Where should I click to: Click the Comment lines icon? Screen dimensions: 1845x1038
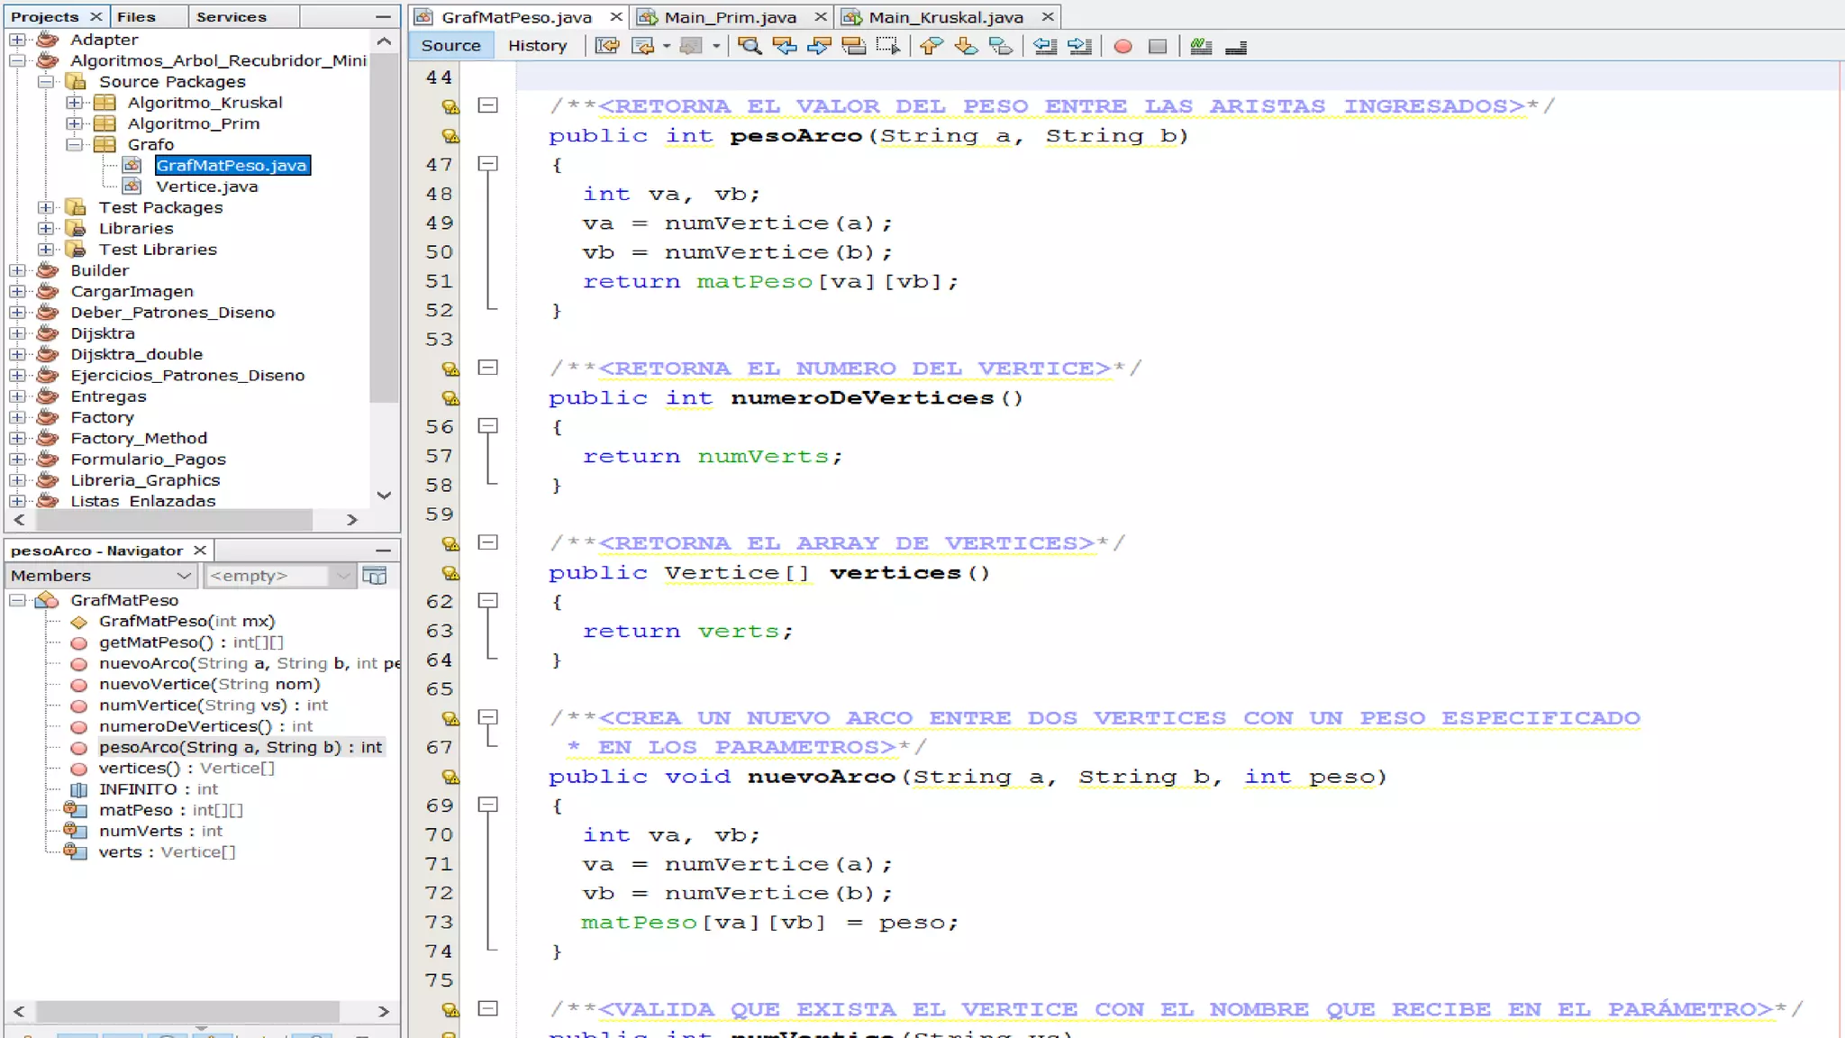tap(1201, 46)
